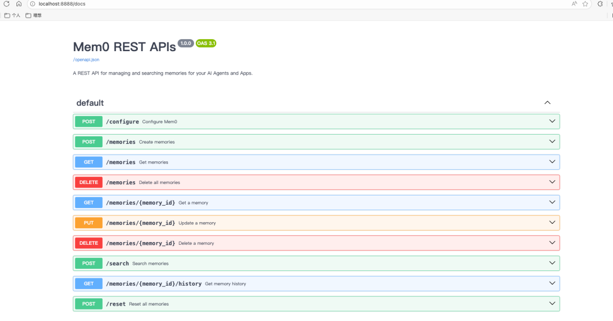
Task: Reload the page with the refresh icon
Action: pyautogui.click(x=7, y=4)
